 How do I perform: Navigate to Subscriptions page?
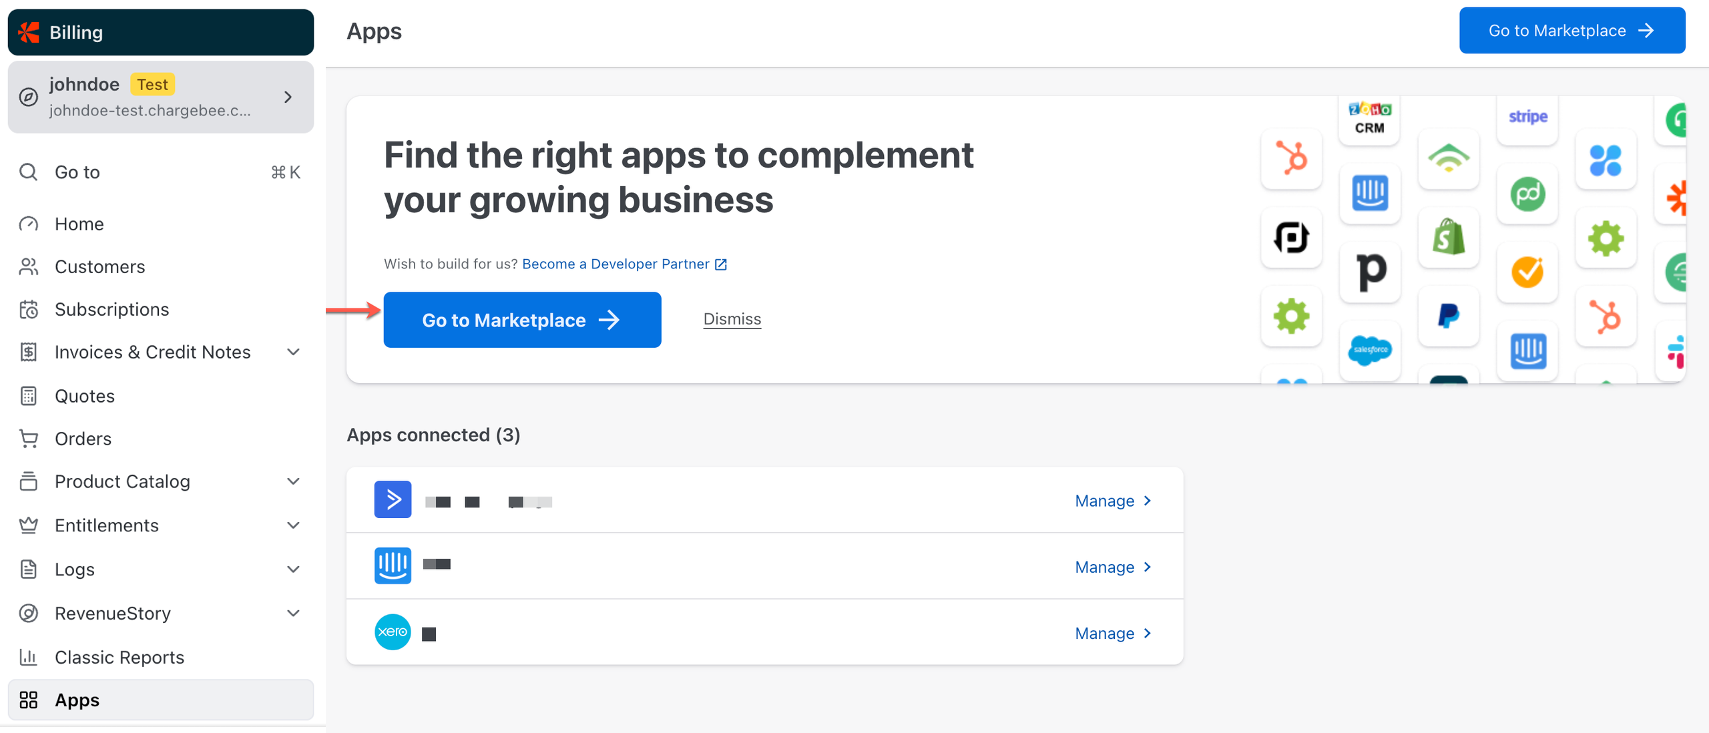point(111,309)
